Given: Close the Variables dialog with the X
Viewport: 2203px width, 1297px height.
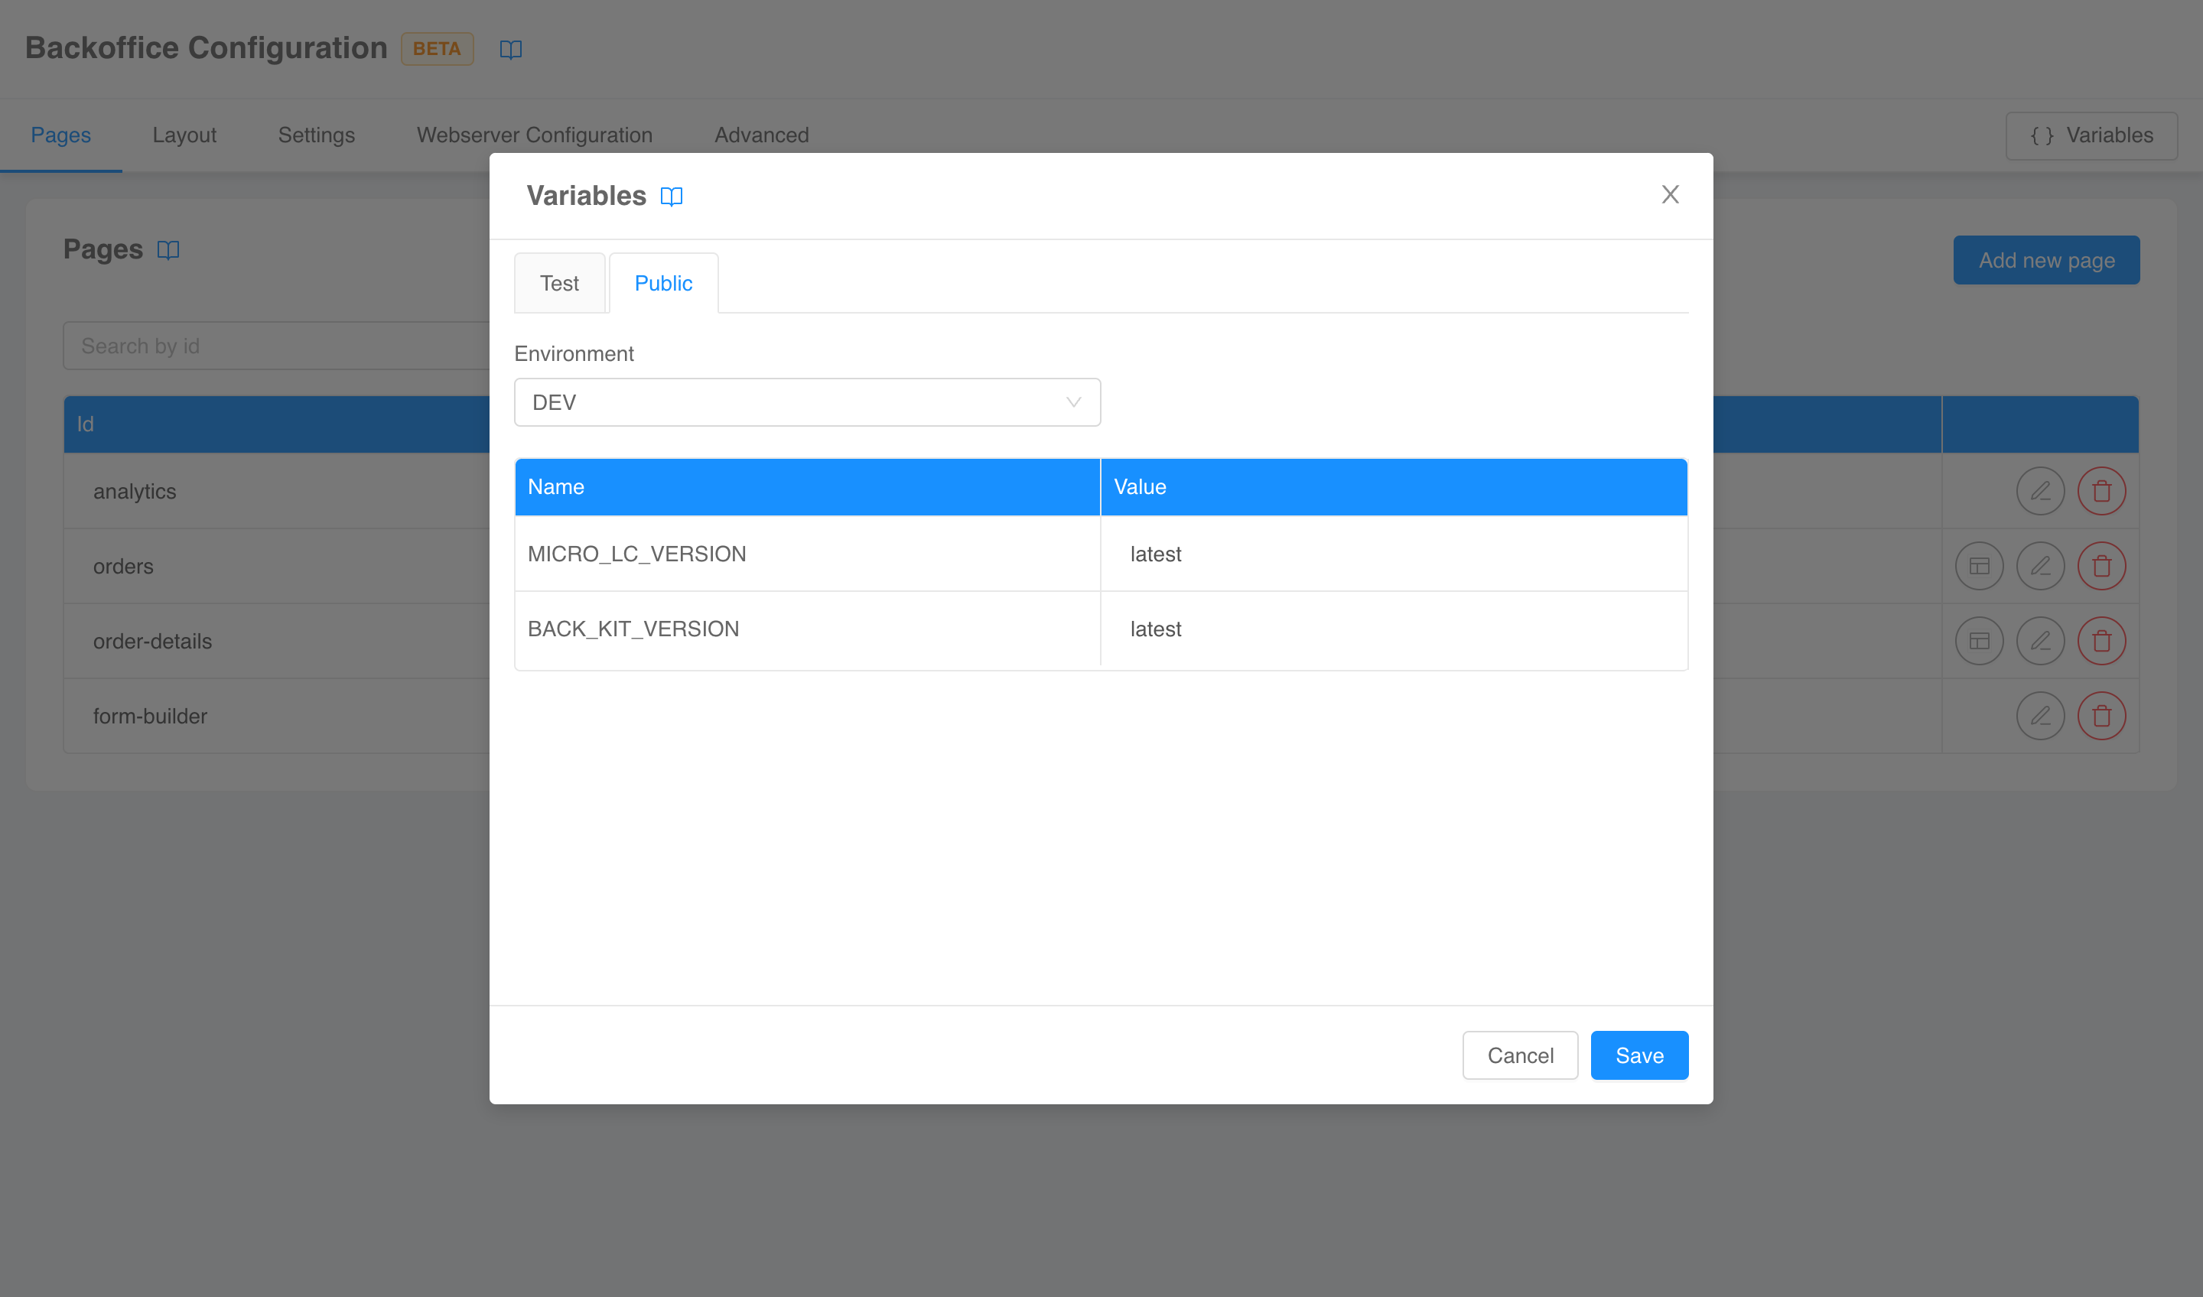Looking at the screenshot, I should pos(1671,194).
